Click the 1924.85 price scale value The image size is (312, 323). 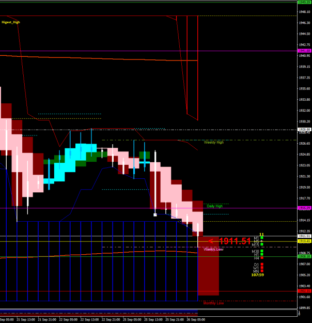(x=305, y=155)
